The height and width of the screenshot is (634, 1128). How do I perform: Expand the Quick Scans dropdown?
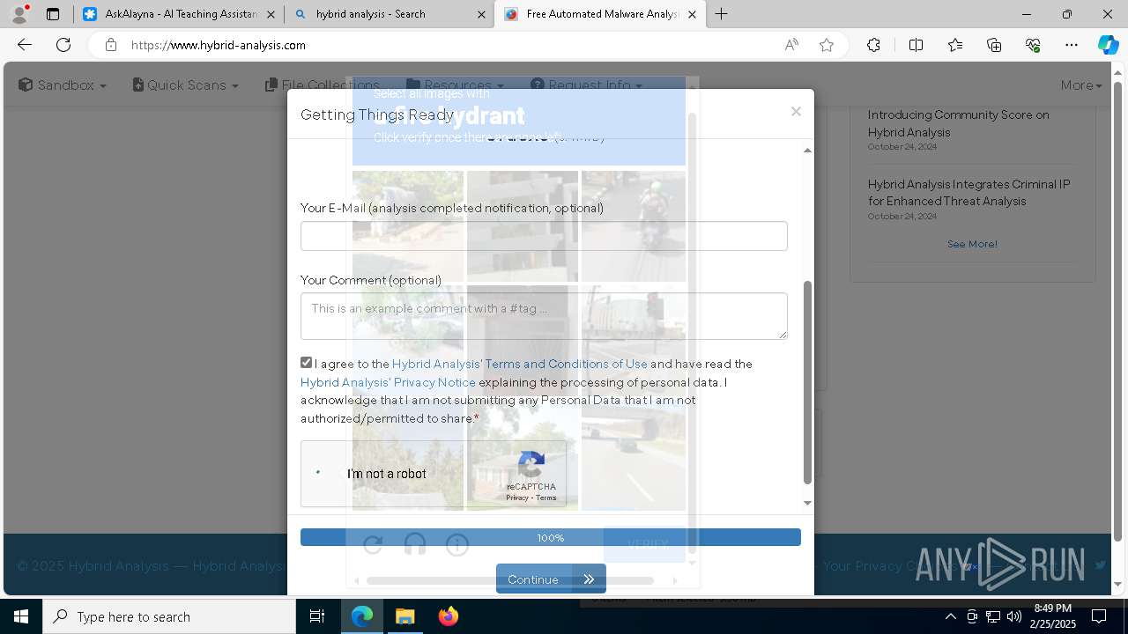186,85
